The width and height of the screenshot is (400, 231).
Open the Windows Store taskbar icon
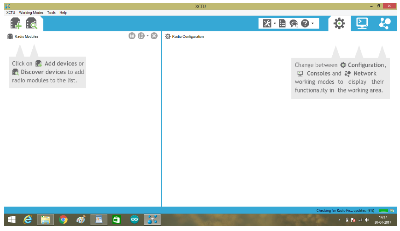click(x=117, y=219)
